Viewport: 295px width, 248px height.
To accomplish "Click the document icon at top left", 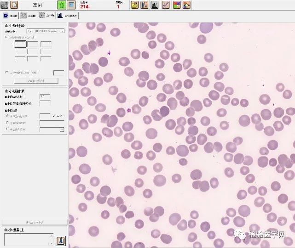I will 14,5.
